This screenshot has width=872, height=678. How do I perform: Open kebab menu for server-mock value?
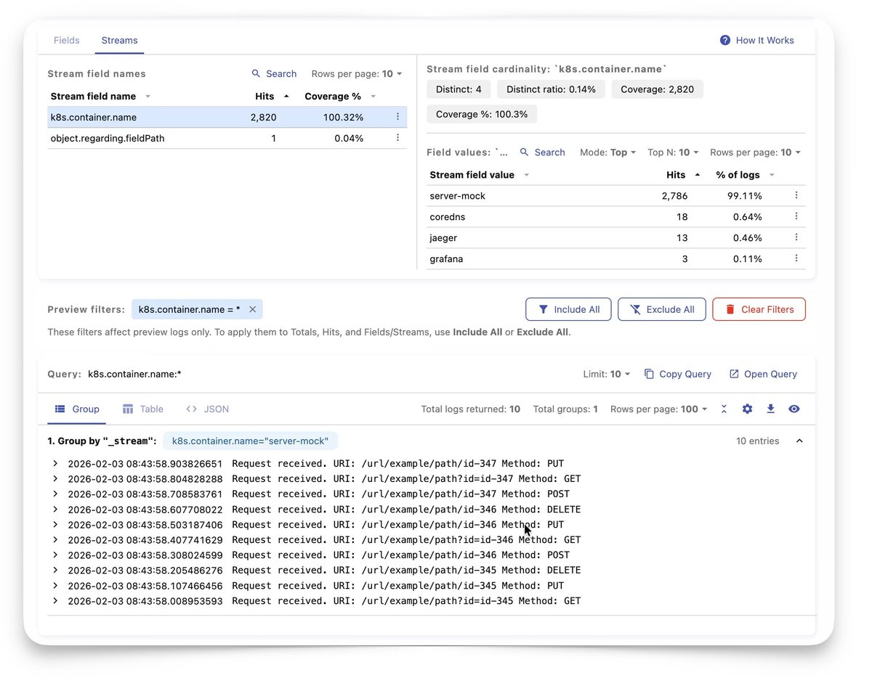point(796,195)
